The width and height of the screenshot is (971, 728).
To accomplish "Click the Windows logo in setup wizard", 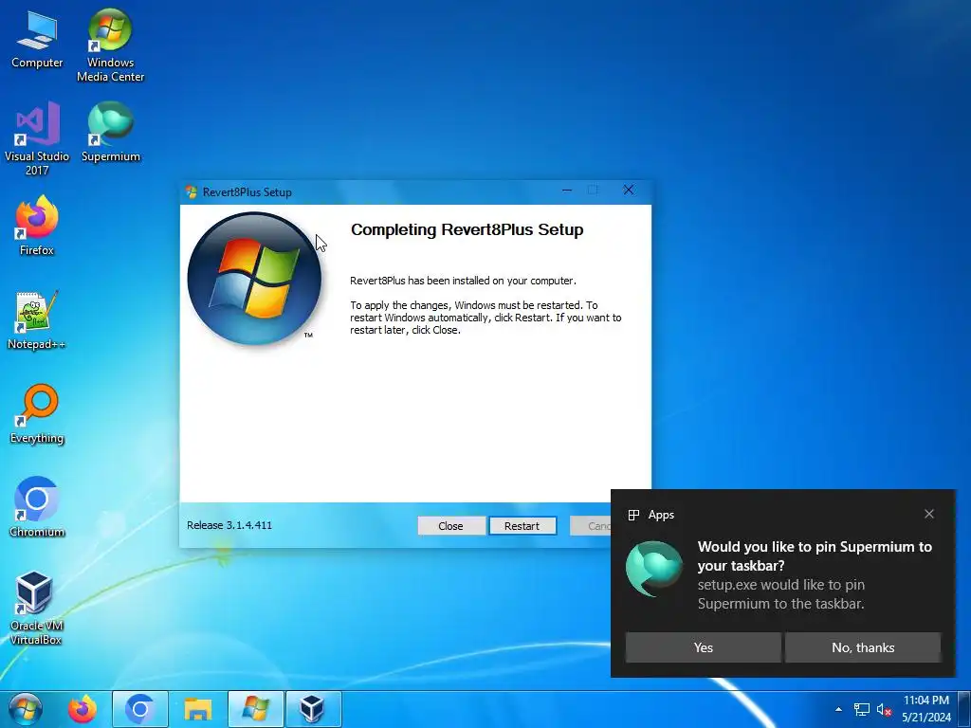I will click(254, 278).
